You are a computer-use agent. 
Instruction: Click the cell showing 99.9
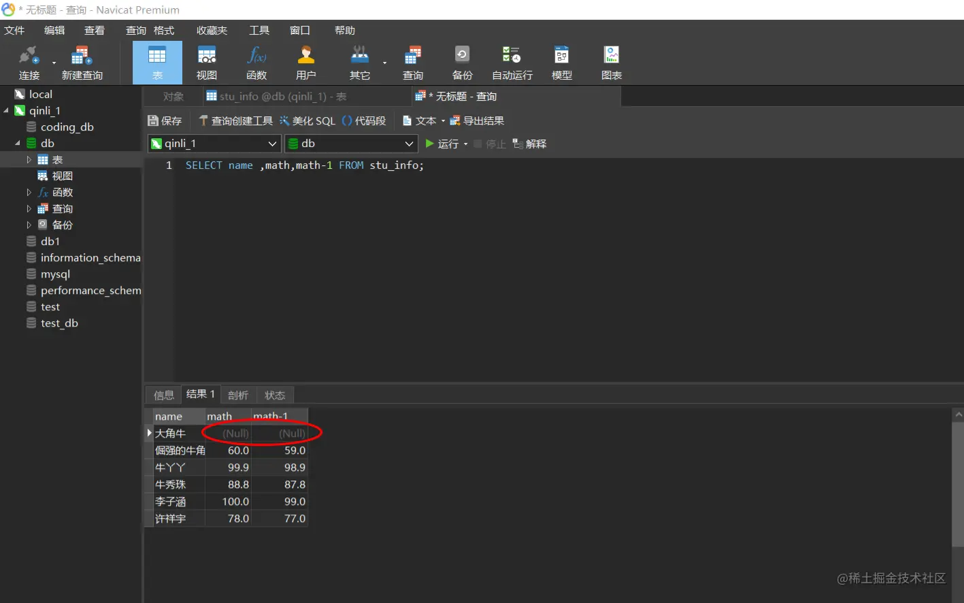coord(229,468)
